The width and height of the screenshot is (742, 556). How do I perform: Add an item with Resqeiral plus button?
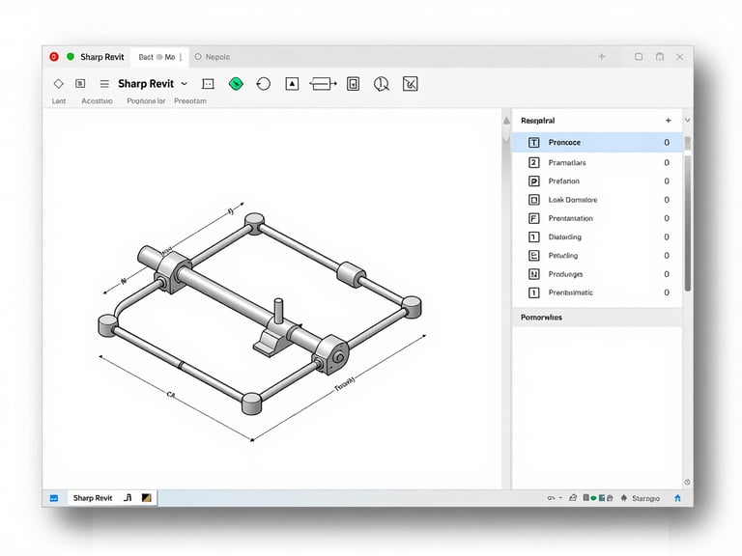669,121
